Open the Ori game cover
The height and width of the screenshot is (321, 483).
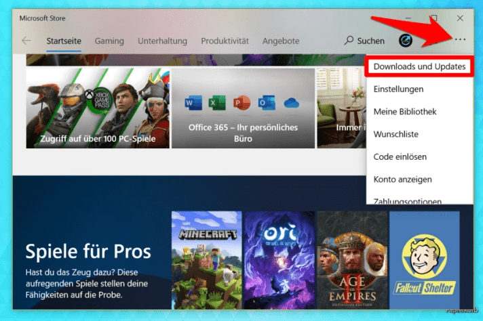279,260
